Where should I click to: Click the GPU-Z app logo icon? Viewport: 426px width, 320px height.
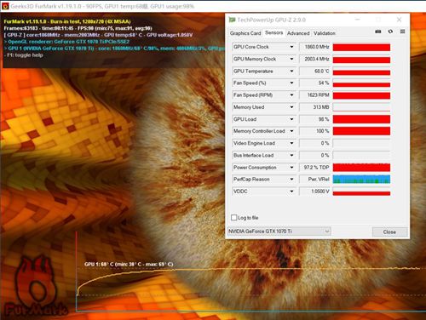coord(232,20)
